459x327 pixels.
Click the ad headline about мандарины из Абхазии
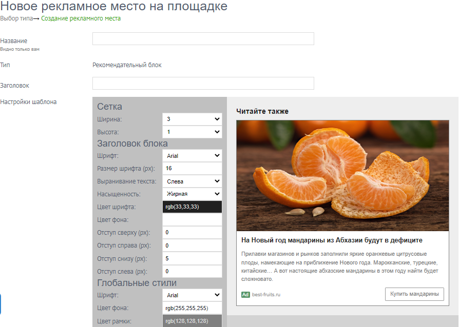[332, 240]
